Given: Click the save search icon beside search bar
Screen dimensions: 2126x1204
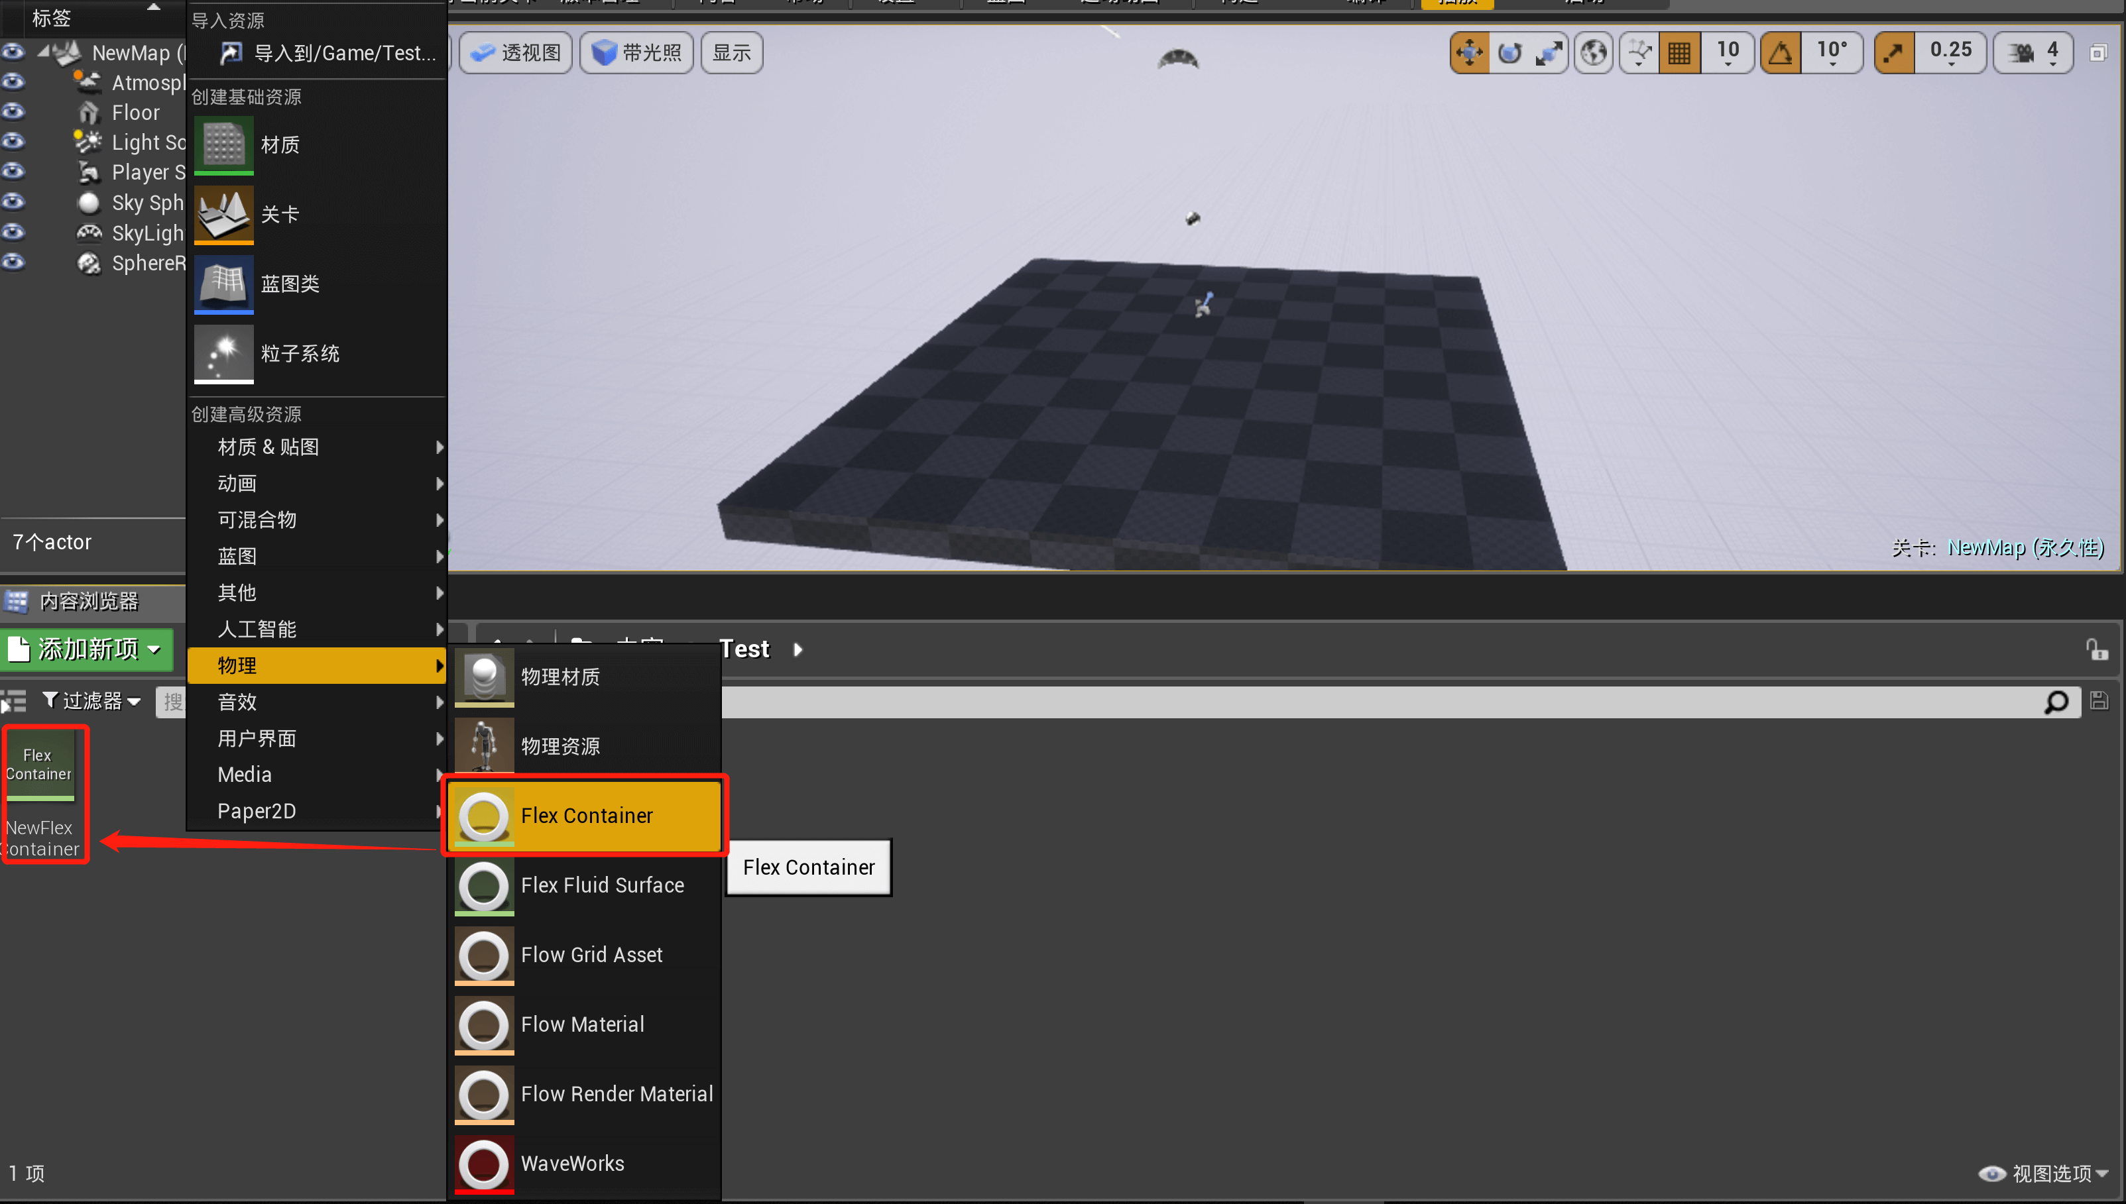Looking at the screenshot, I should point(2099,701).
